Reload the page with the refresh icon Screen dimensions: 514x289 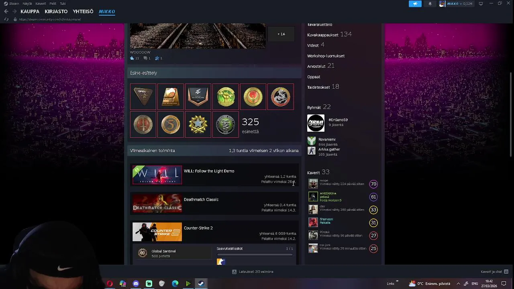(x=6, y=19)
